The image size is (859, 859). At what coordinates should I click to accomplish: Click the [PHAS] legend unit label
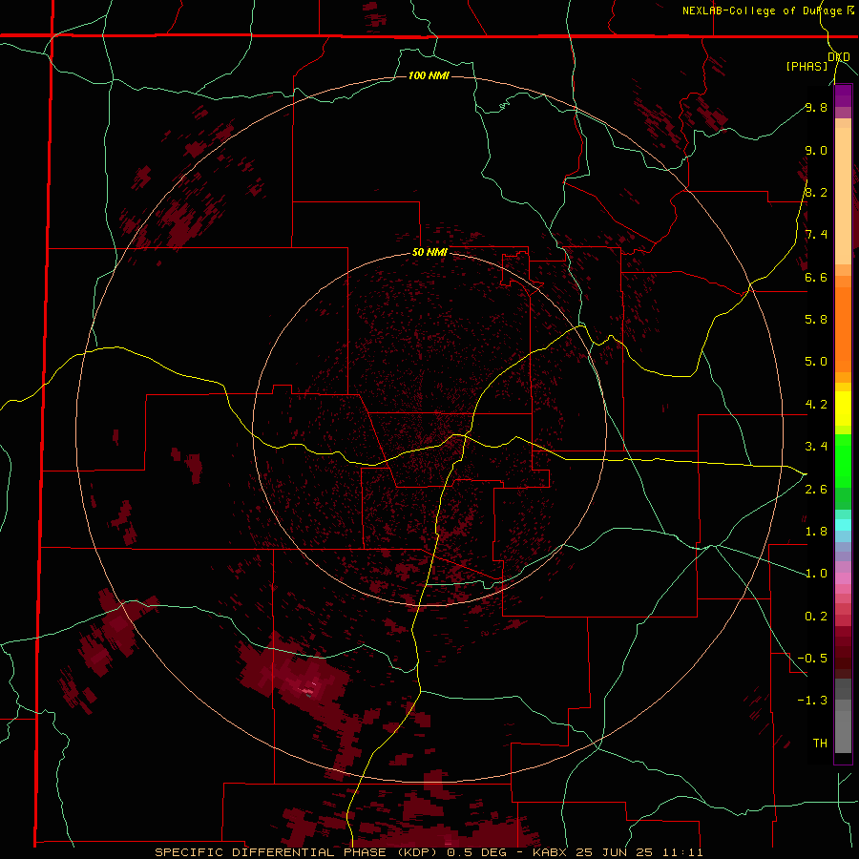[807, 66]
